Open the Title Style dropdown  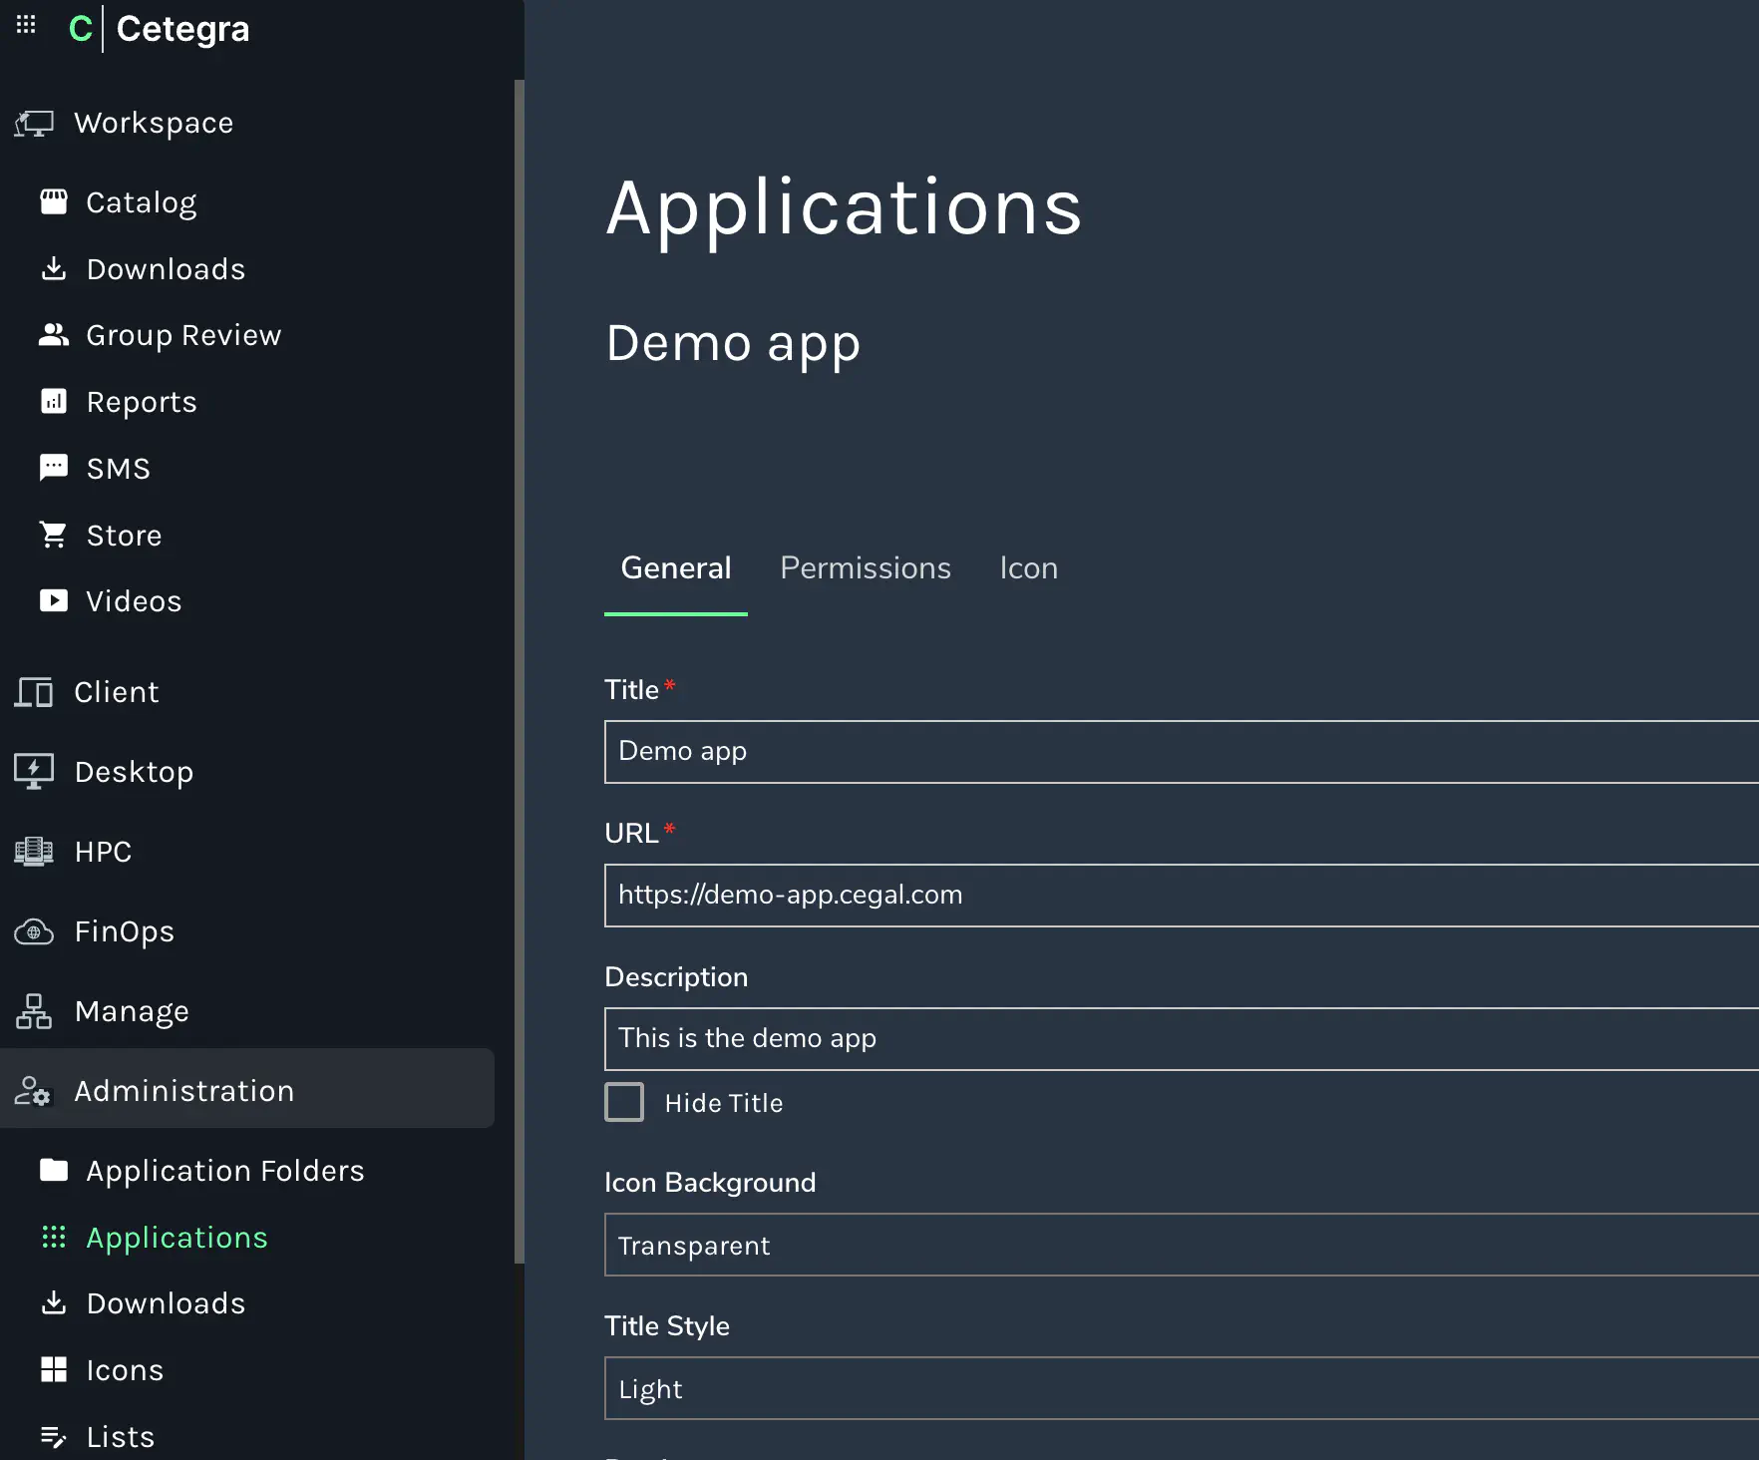(1182, 1388)
